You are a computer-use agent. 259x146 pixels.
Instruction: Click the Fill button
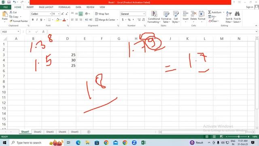(x=212, y=17)
